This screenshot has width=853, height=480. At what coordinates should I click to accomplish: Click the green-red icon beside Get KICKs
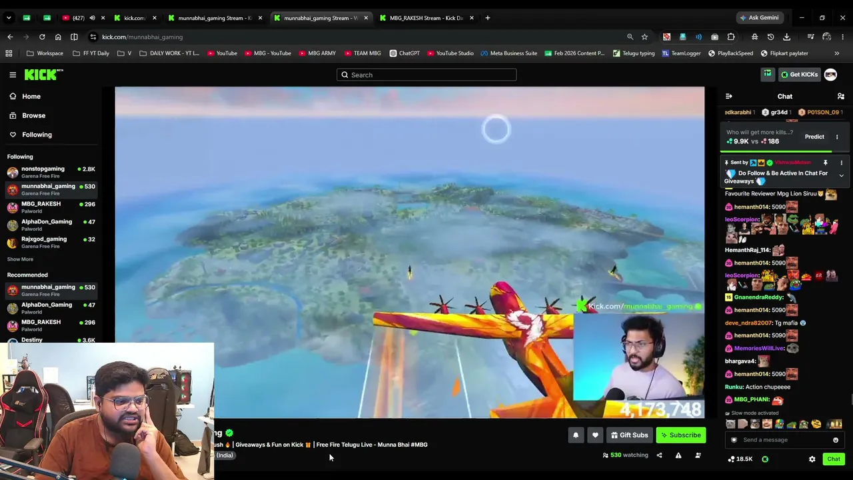[x=768, y=75]
